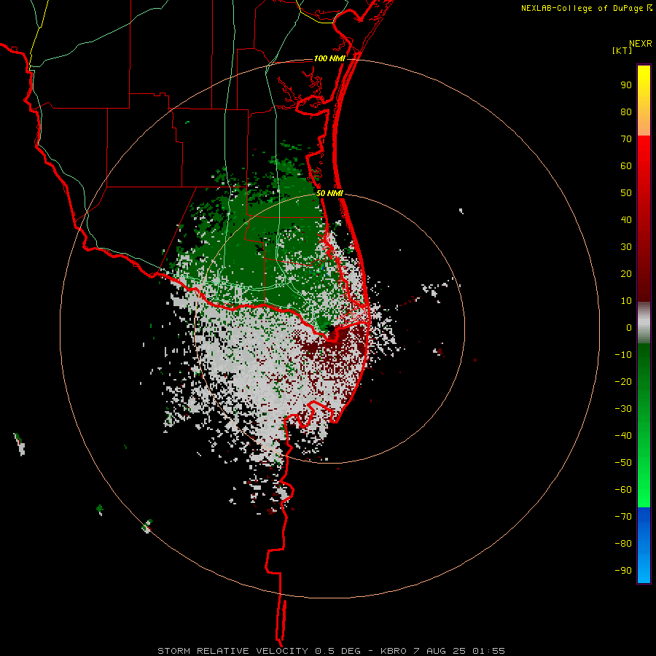Click the -90 value on the velocity scale

point(623,571)
